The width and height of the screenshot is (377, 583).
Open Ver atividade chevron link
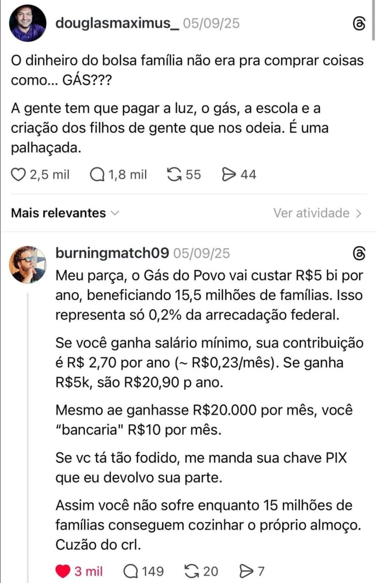tap(317, 213)
